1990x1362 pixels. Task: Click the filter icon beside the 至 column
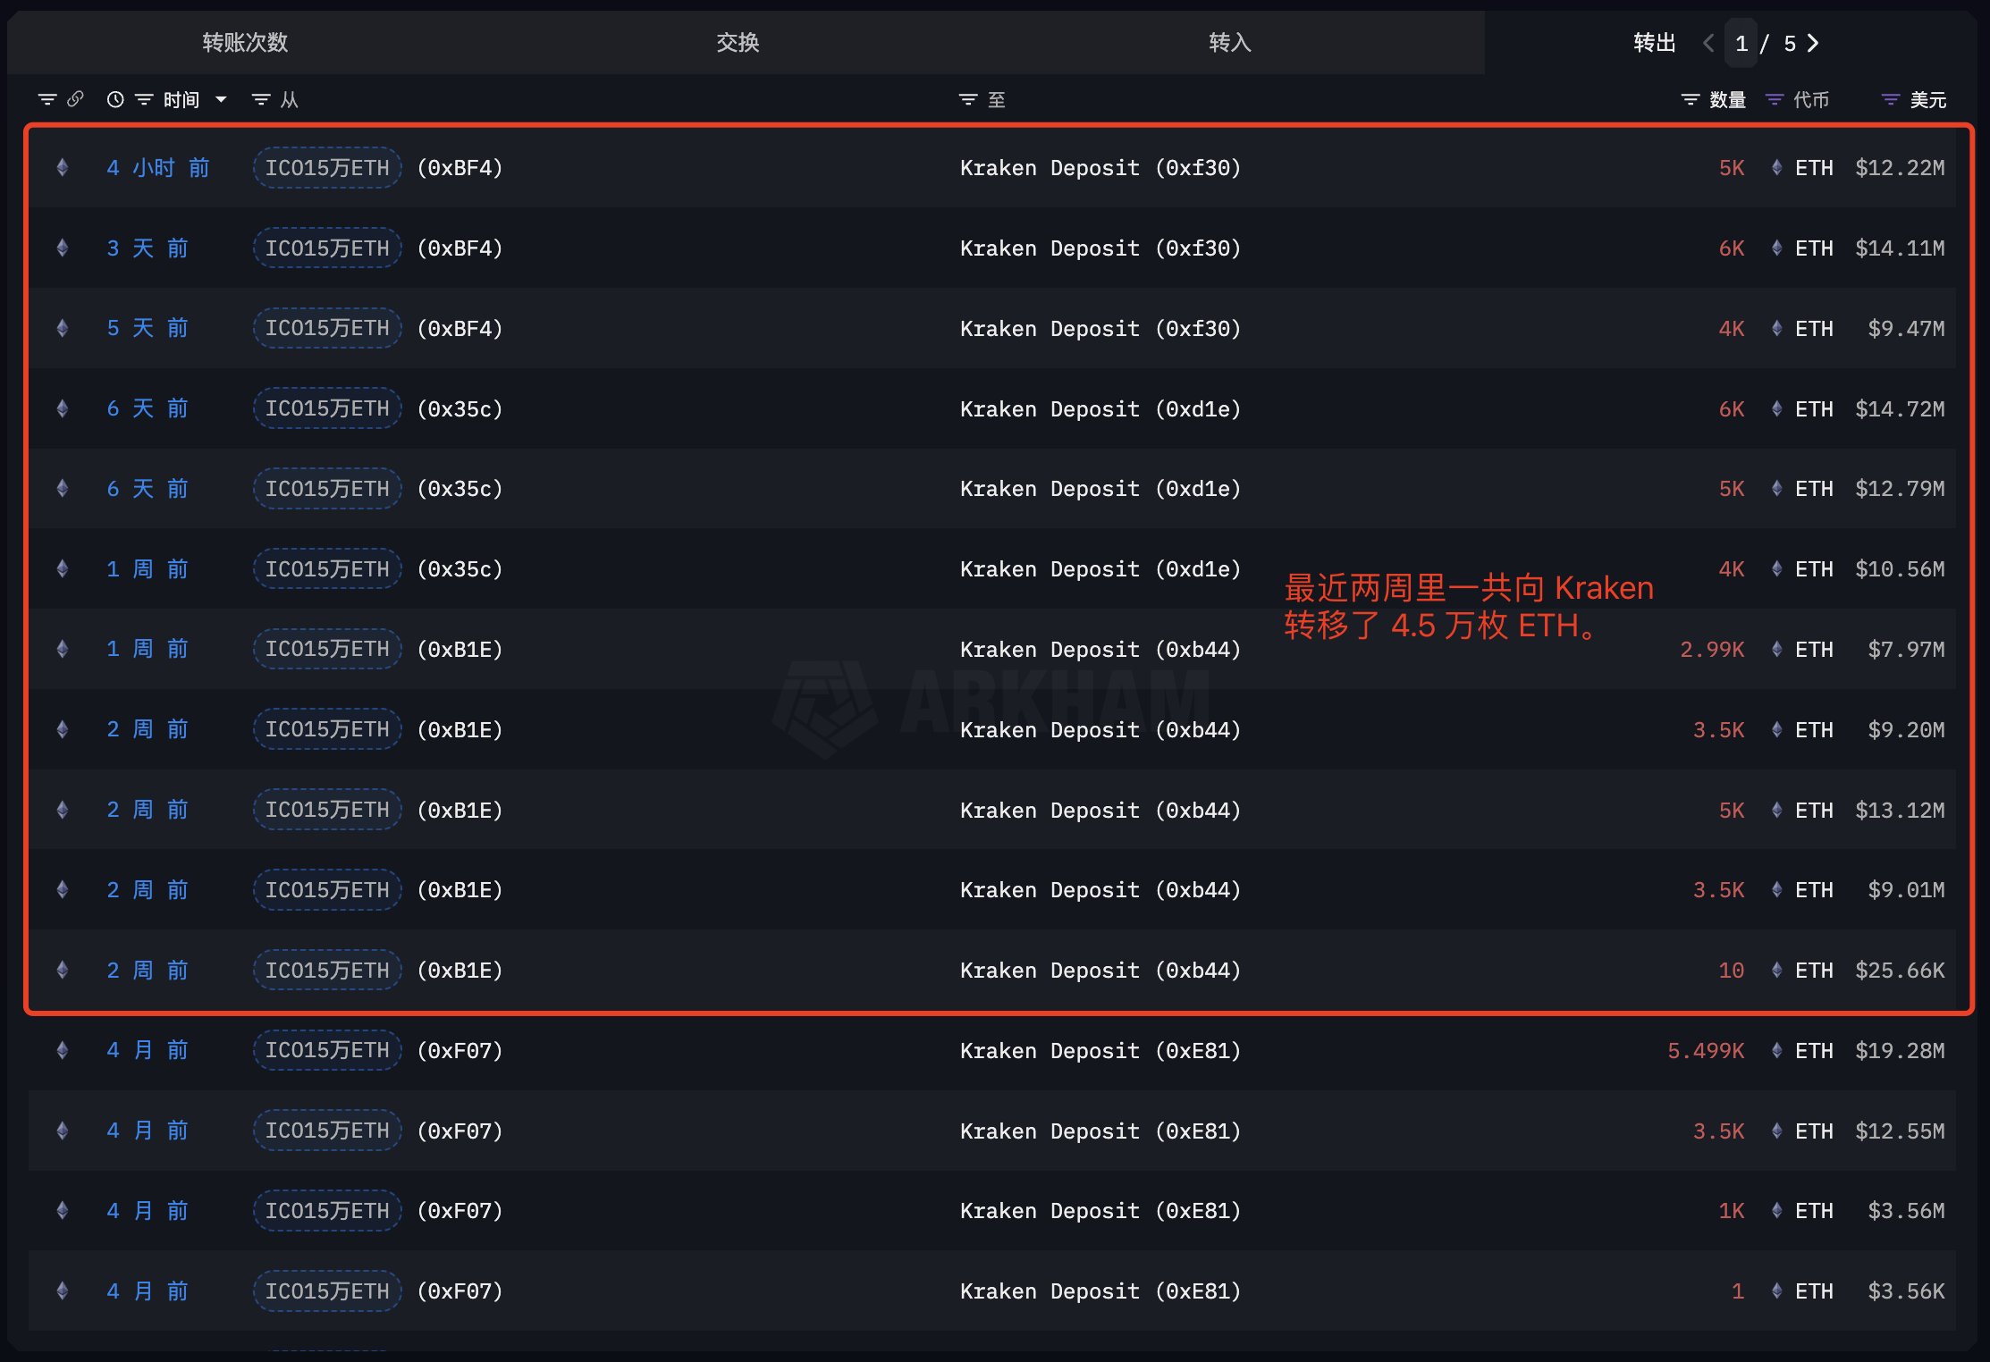coord(967,99)
